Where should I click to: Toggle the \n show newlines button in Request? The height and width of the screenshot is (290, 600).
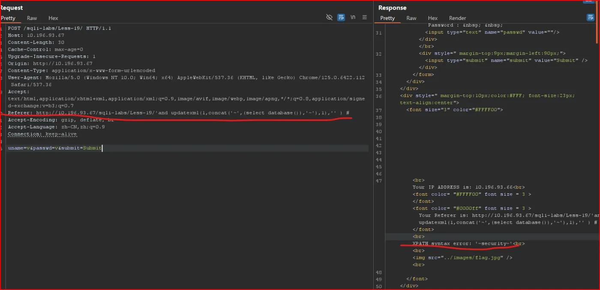point(353,18)
